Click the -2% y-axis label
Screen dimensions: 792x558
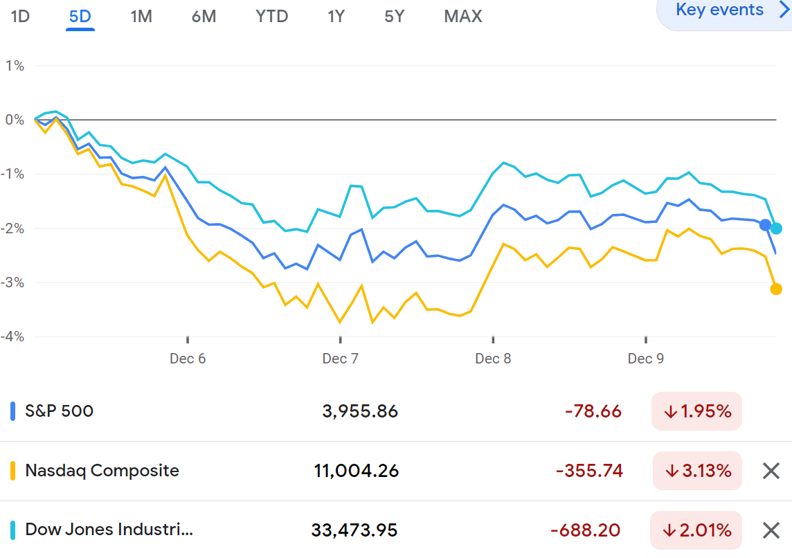12,228
